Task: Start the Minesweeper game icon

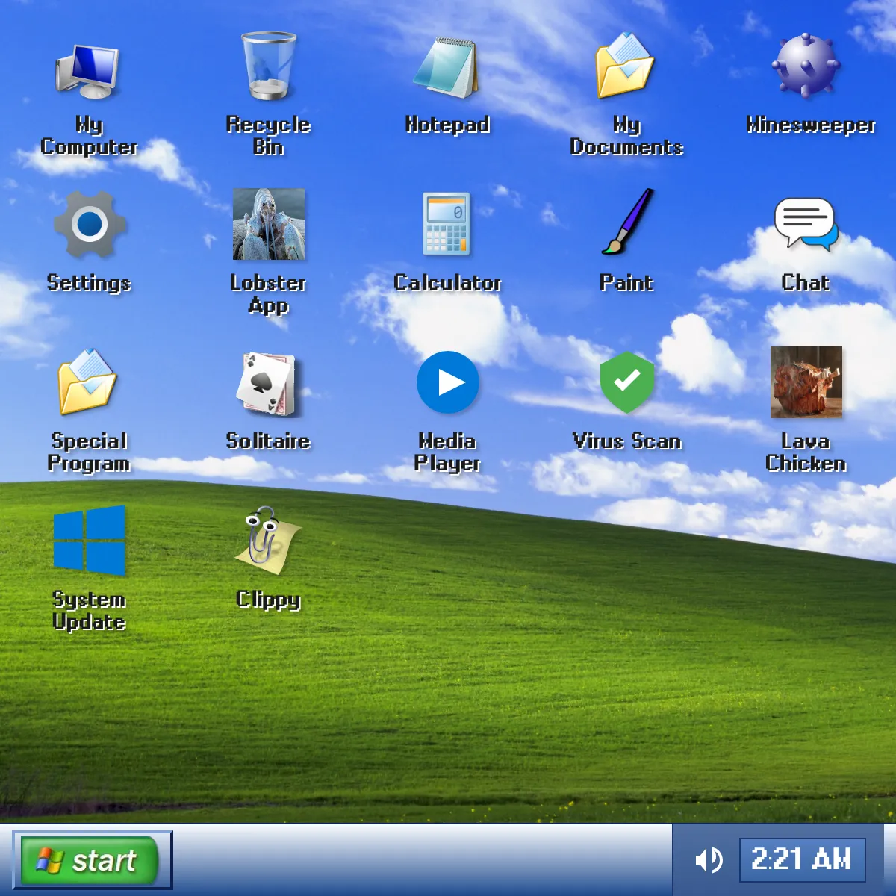Action: pyautogui.click(x=806, y=66)
